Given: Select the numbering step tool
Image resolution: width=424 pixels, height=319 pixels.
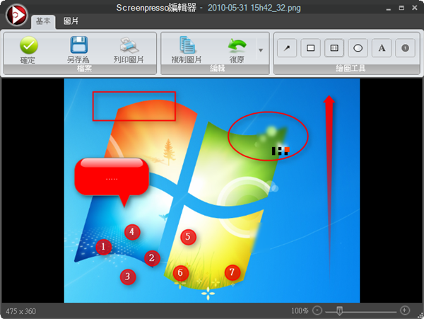Looking at the screenshot, I should tap(405, 48).
